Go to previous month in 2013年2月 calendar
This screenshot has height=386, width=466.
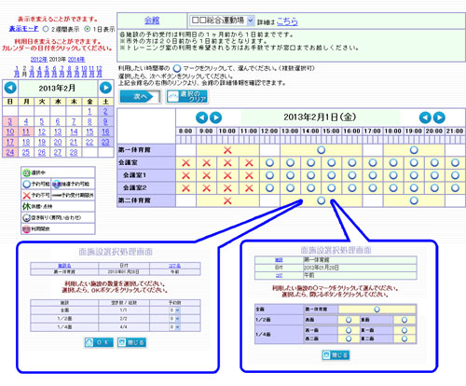[10, 88]
